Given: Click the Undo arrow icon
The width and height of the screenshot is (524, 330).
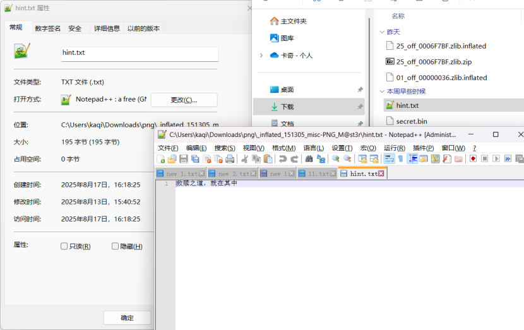Looking at the screenshot, I should (283, 159).
